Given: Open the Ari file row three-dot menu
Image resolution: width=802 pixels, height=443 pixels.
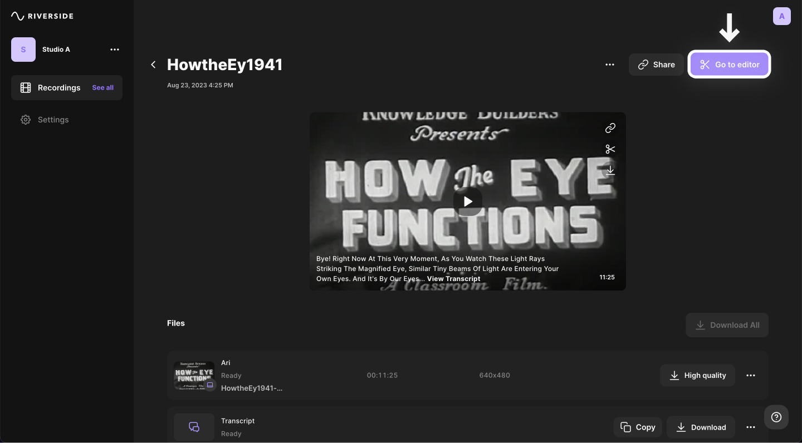Looking at the screenshot, I should pos(751,375).
